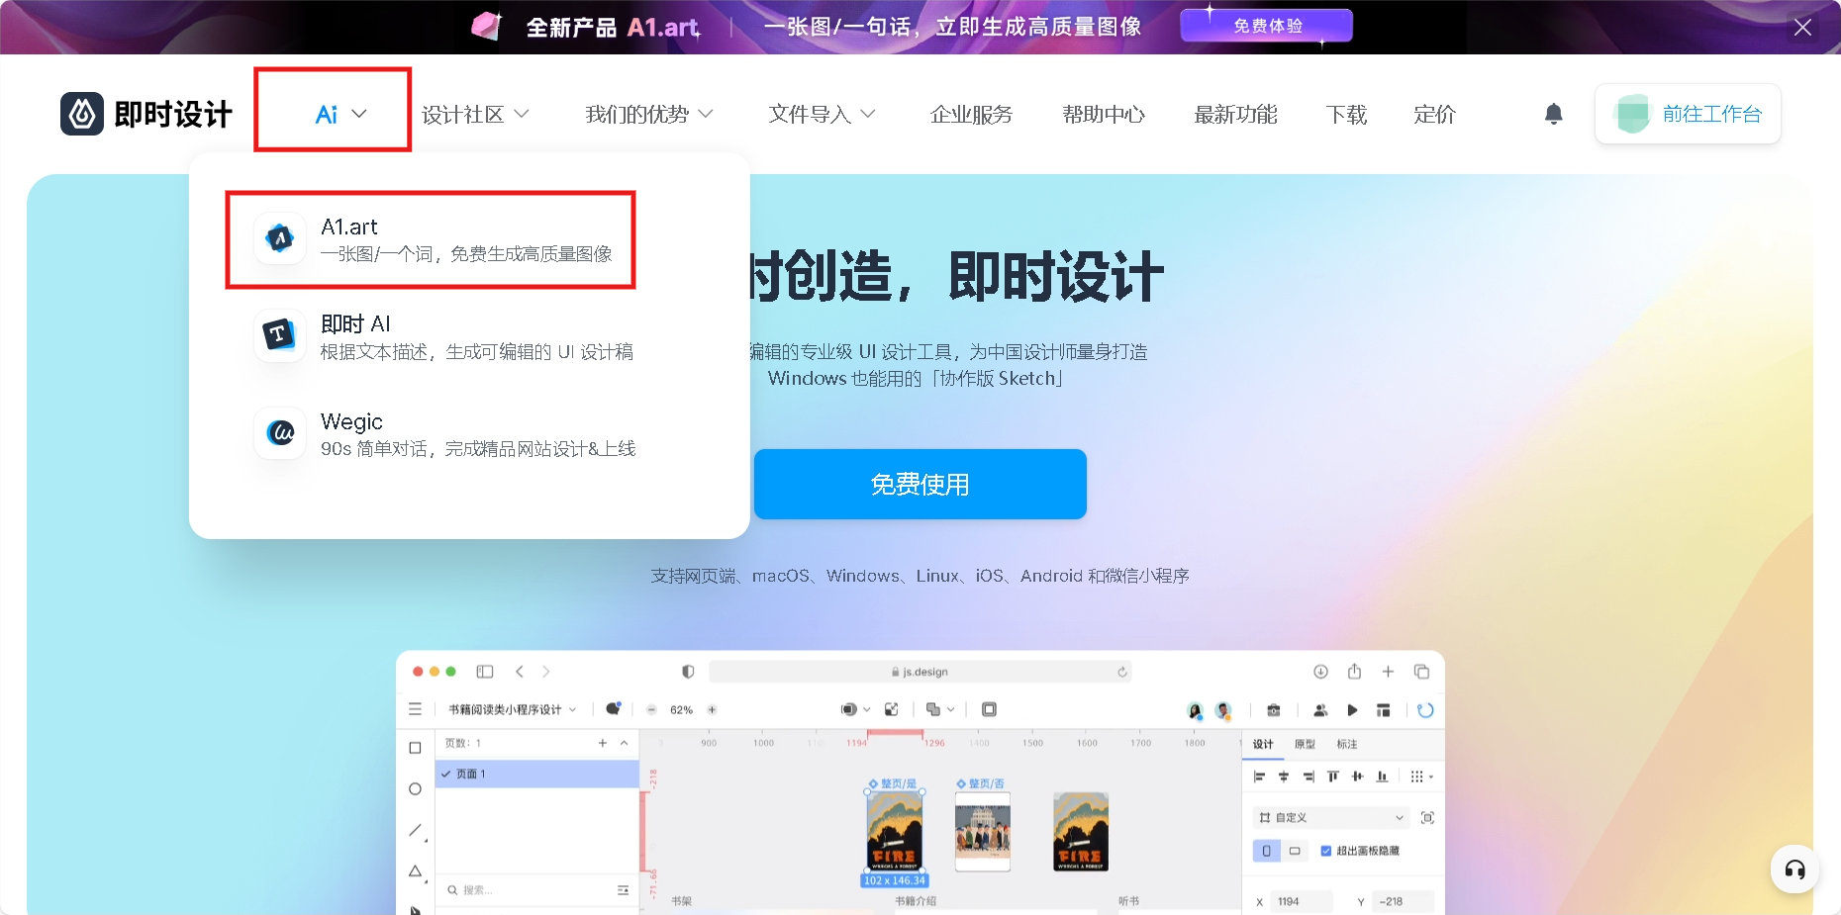Select 即时 AI in the Ai dropdown
1841x915 pixels.
(x=443, y=337)
